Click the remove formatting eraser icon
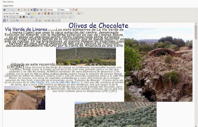198x127 pixels. tap(73, 10)
